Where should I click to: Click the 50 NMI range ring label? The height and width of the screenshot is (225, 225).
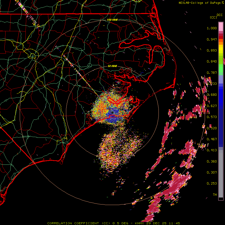tap(112, 66)
